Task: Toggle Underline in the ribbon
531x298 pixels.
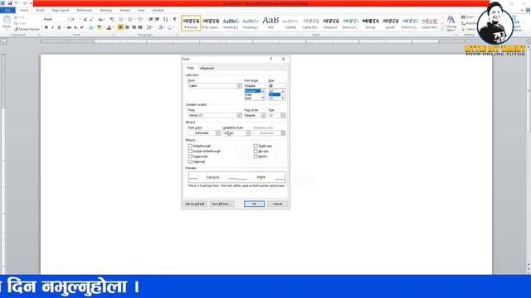Action: (x=59, y=27)
